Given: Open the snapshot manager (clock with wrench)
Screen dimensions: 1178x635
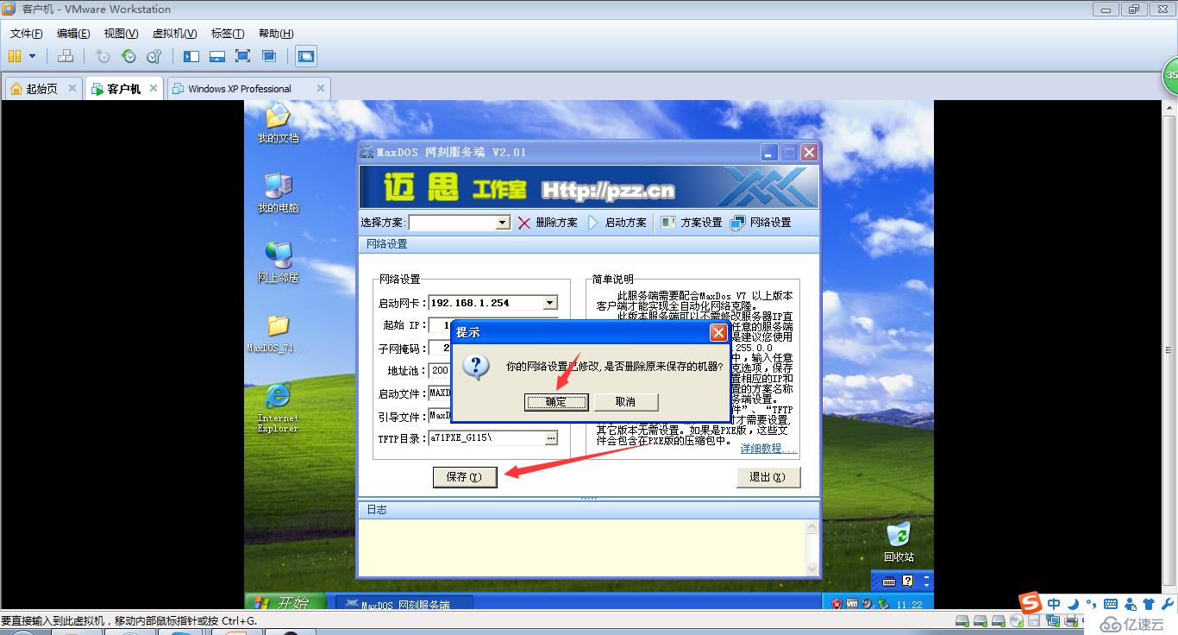Looking at the screenshot, I should point(154,56).
